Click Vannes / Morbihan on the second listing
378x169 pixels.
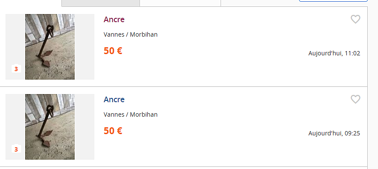(131, 115)
